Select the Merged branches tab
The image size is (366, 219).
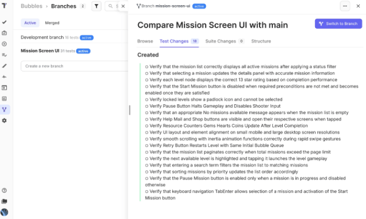coord(52,23)
